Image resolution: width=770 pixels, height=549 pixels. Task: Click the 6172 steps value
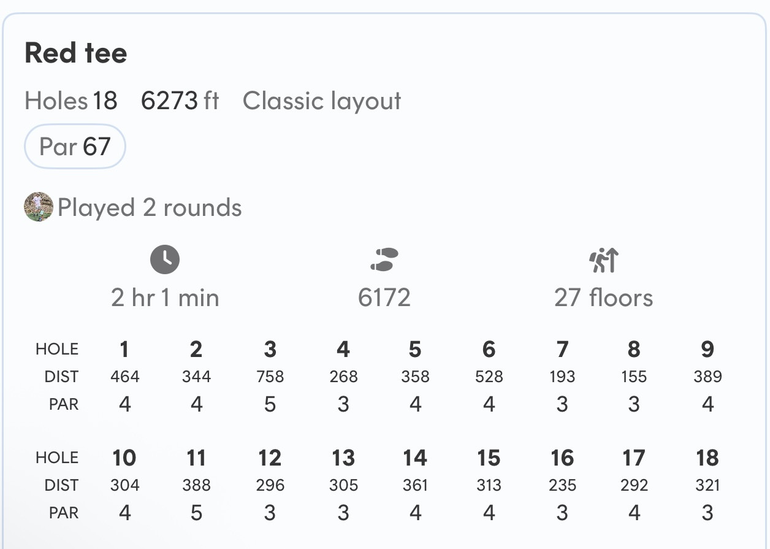click(x=384, y=298)
